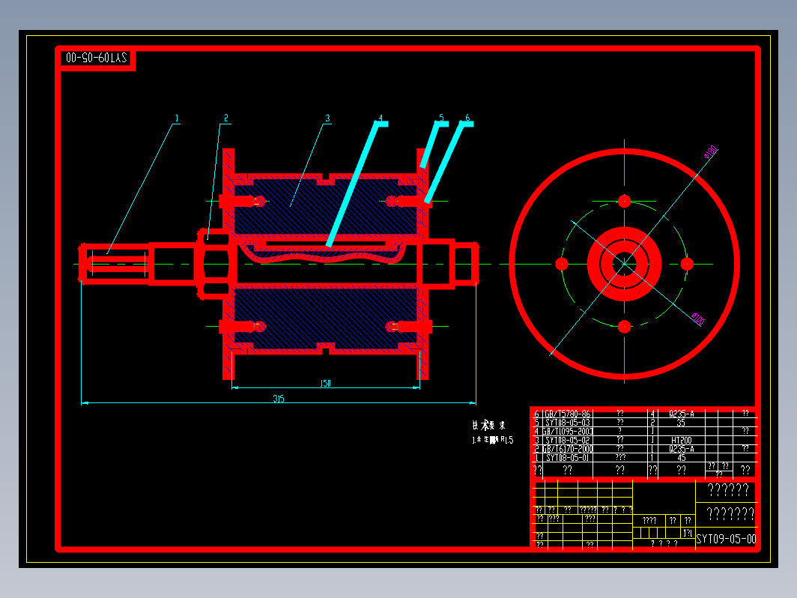Click part callout number 1
This screenshot has height=598, width=797.
pyautogui.click(x=177, y=118)
